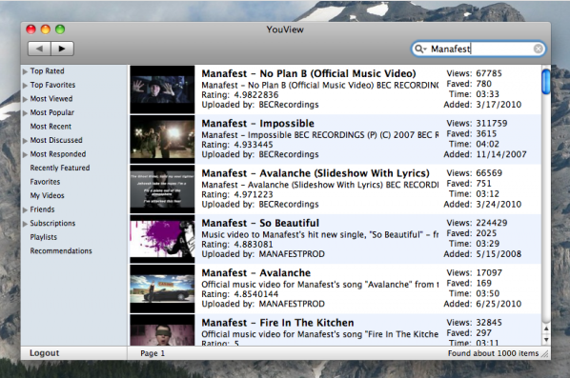Click into the Manafest search field
This screenshot has height=378, width=570.
478,49
